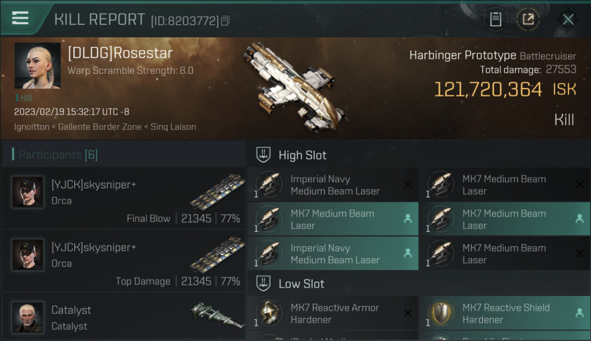Click the share kill report icon
The height and width of the screenshot is (341, 591).
(x=528, y=19)
